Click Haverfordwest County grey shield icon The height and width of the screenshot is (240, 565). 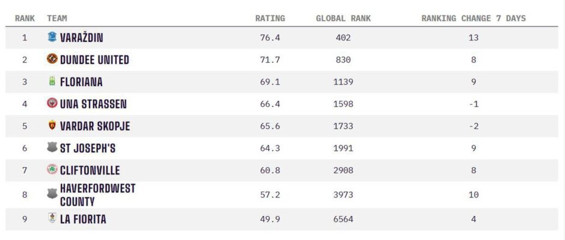[52, 194]
